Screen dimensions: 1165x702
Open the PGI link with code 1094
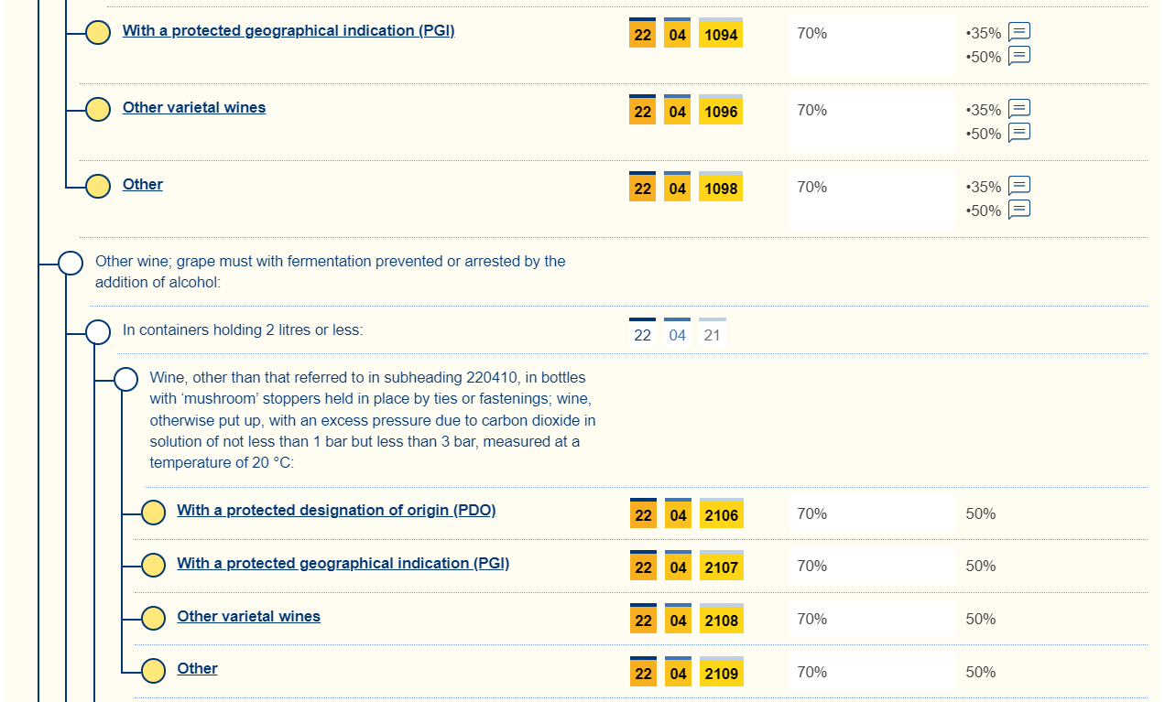tap(289, 31)
